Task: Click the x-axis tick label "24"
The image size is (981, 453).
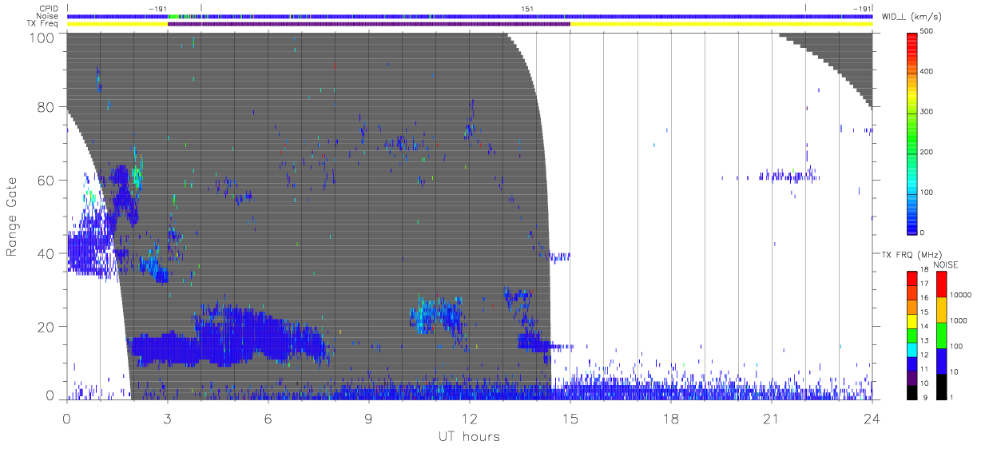Action: point(872,419)
